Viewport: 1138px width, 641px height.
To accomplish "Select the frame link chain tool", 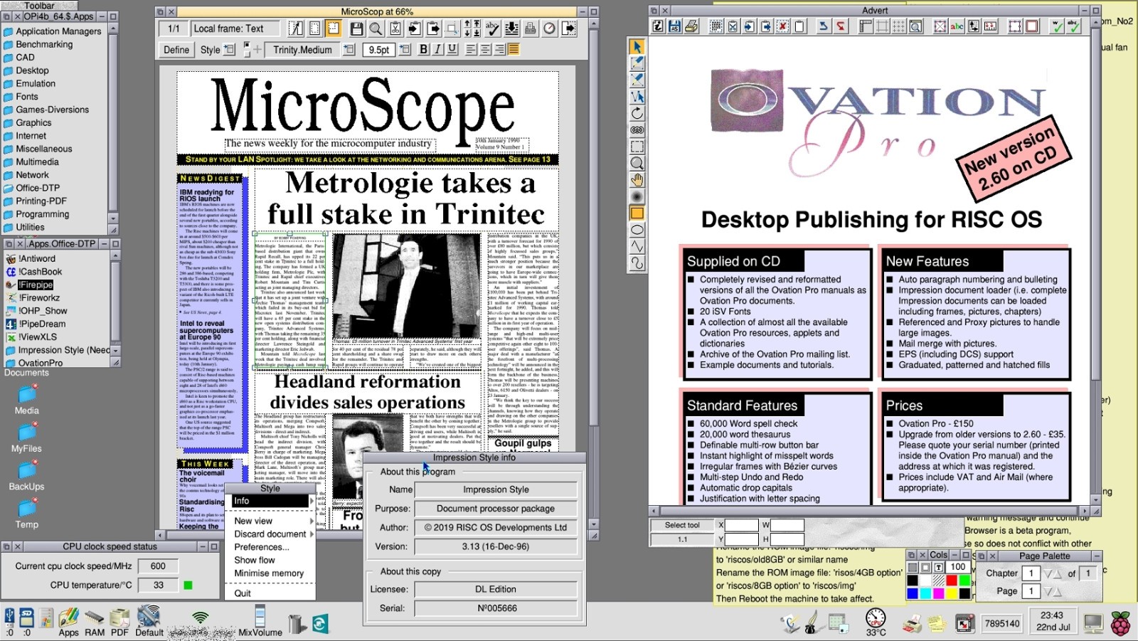I will [637, 130].
